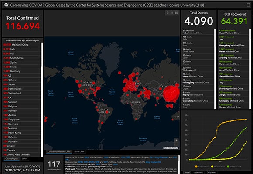Select Beijing row in deaths list
Screen dimensions: 253x174
pos(198,94)
